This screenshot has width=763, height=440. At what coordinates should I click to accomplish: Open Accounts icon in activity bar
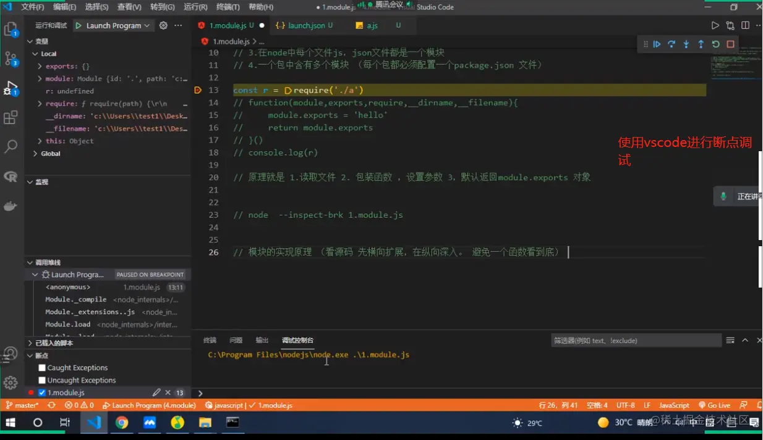click(x=11, y=353)
